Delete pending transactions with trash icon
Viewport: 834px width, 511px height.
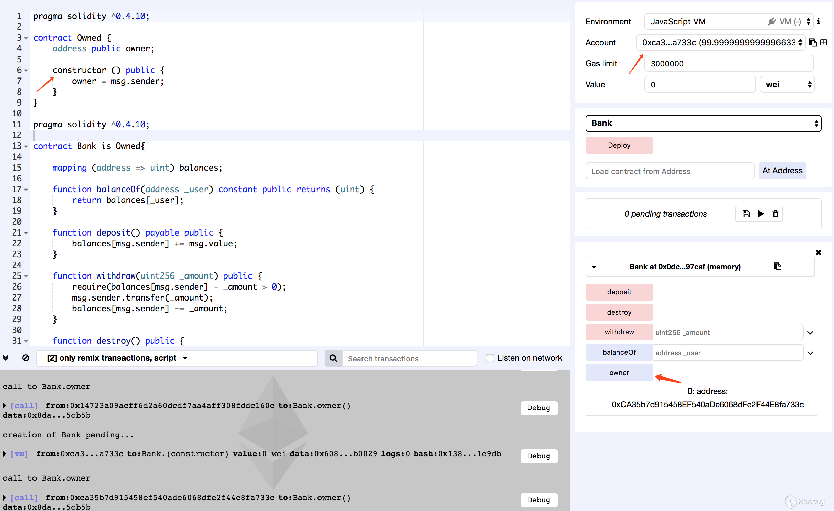coord(775,214)
